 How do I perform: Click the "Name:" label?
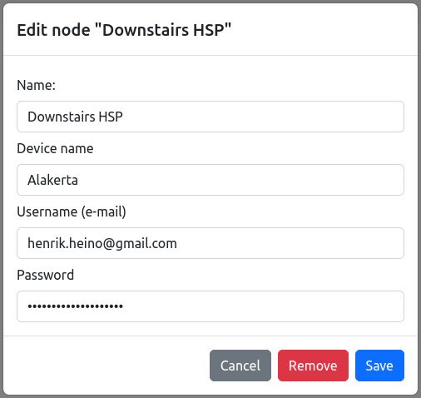pyautogui.click(x=37, y=85)
